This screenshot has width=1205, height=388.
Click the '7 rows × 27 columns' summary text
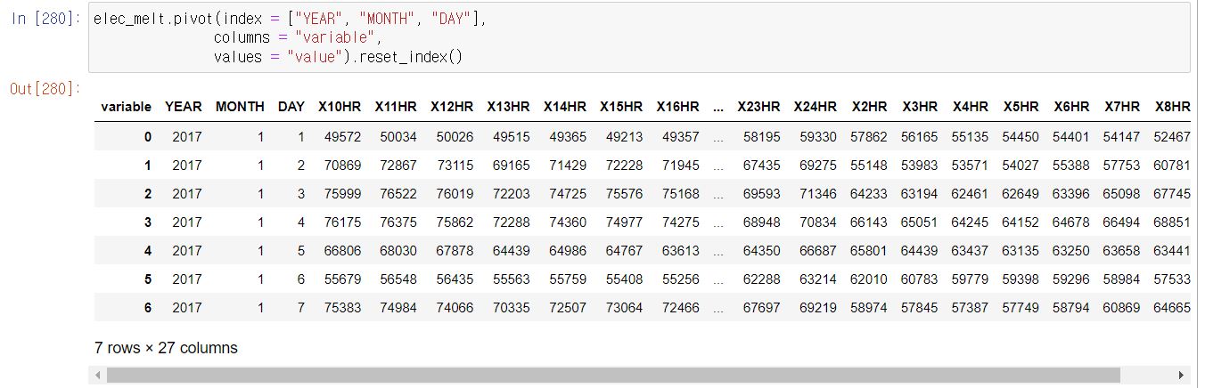(x=167, y=348)
